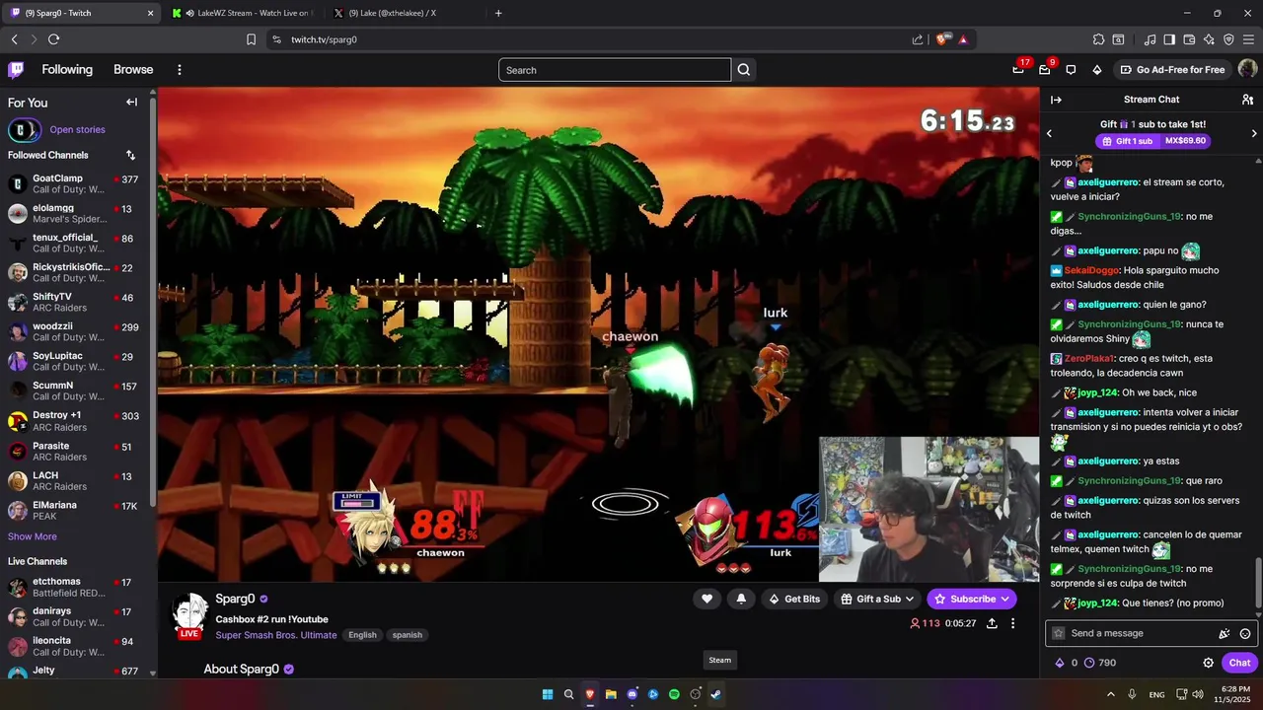Go to next gift leaderboard entry
1263x710 pixels.
(1254, 133)
